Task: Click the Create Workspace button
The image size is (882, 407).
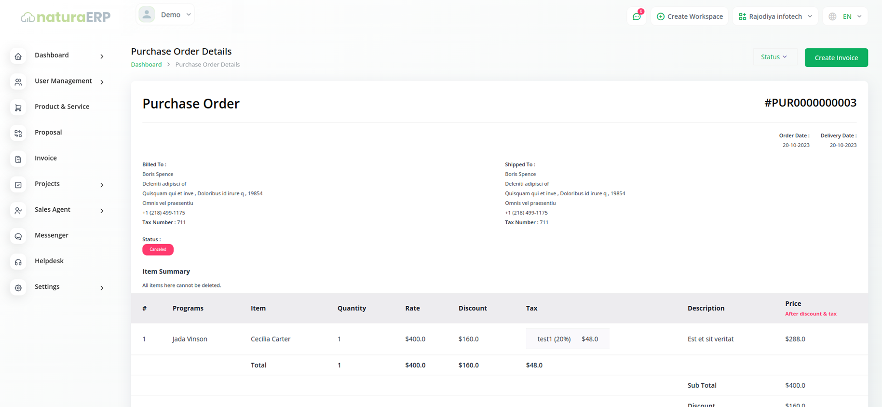Action: pyautogui.click(x=690, y=16)
